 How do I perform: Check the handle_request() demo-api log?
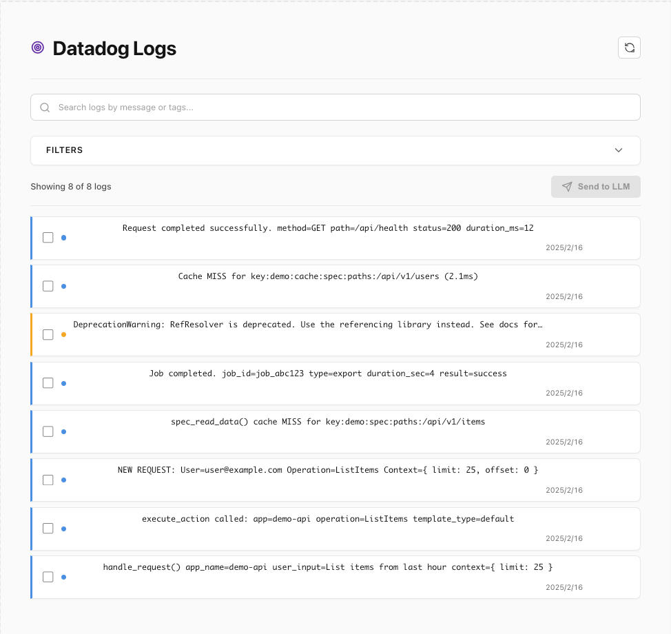(48, 577)
